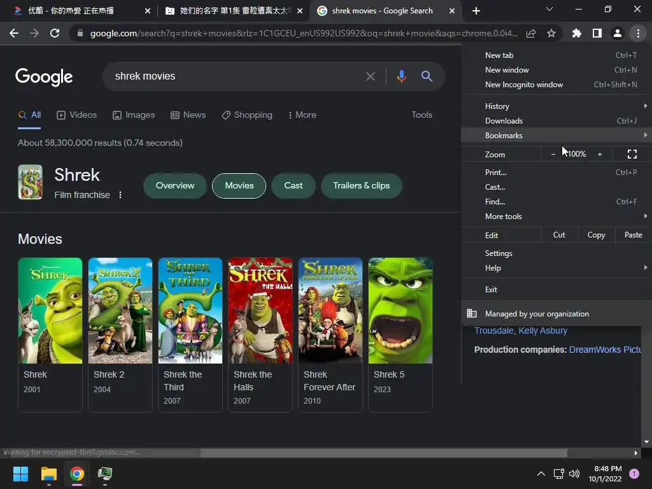Increase zoom with plus button
This screenshot has width=652, height=489.
(600, 154)
